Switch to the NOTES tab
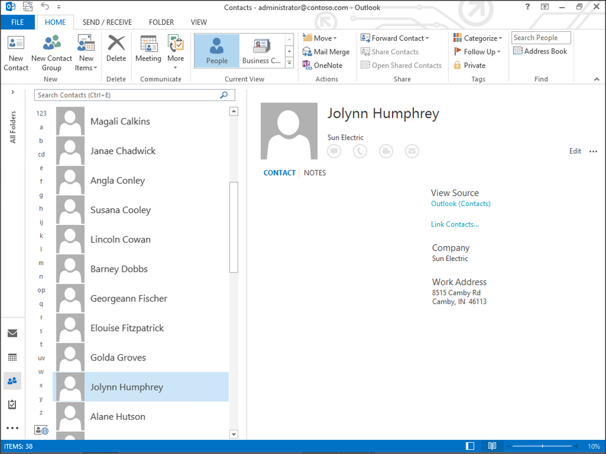This screenshot has height=454, width=606. [x=315, y=173]
